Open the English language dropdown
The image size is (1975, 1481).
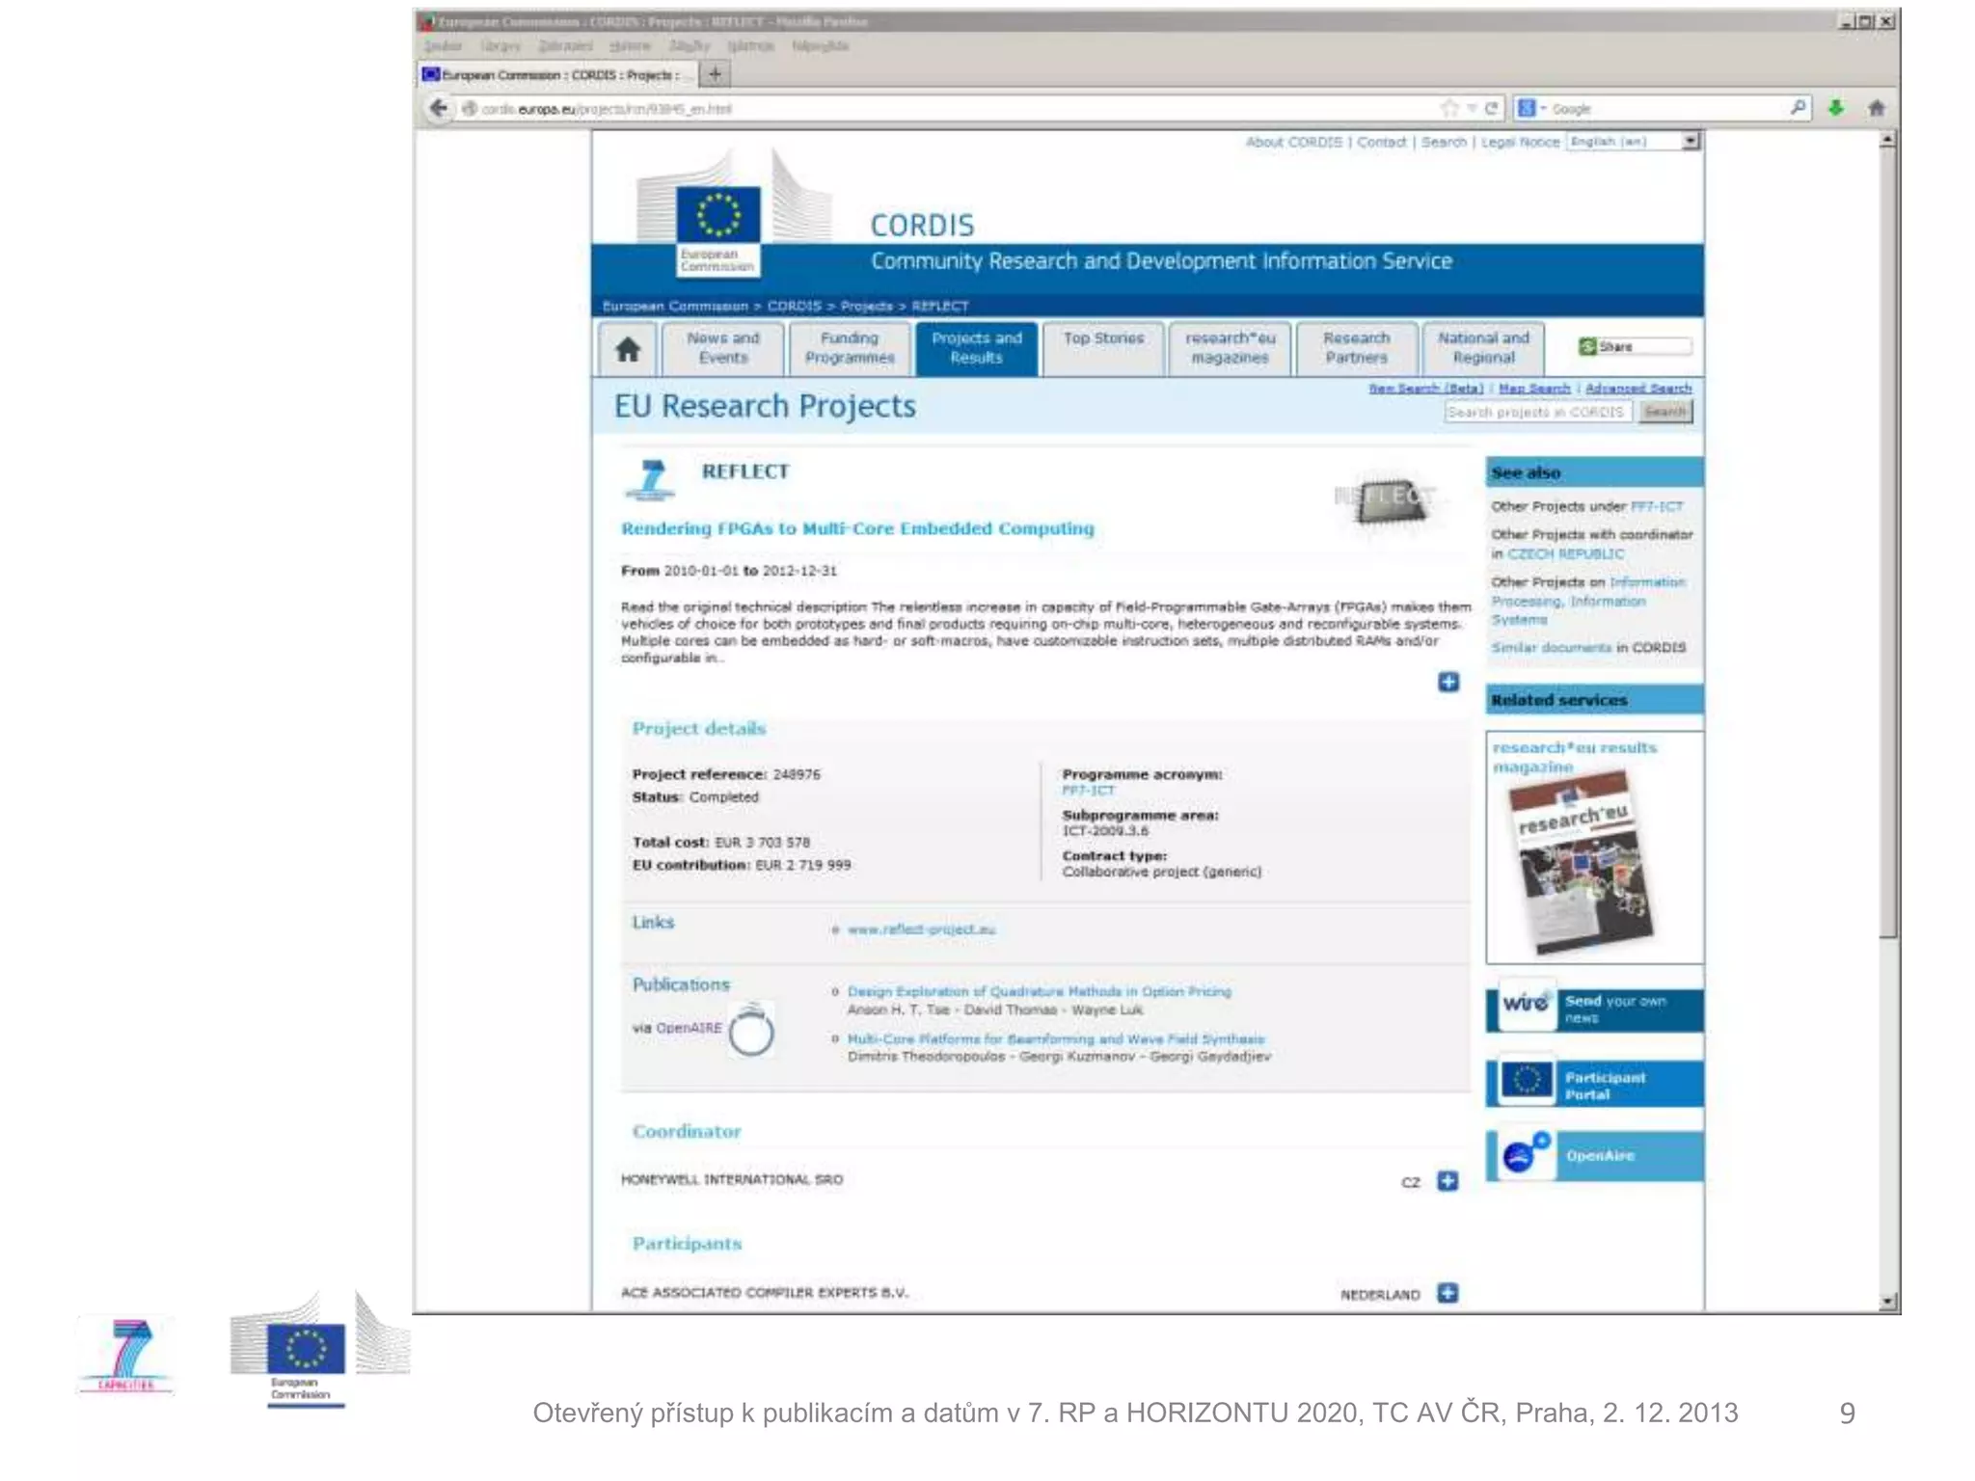click(1690, 142)
